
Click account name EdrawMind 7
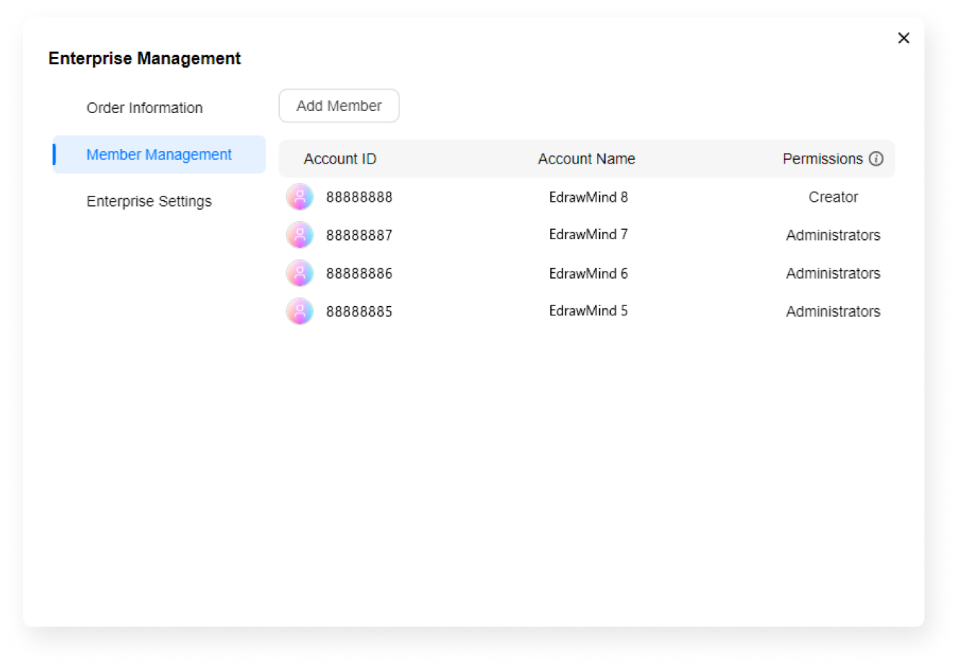coord(588,235)
